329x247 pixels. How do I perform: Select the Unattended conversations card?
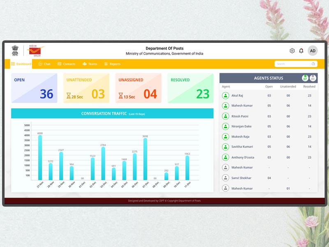(86, 88)
